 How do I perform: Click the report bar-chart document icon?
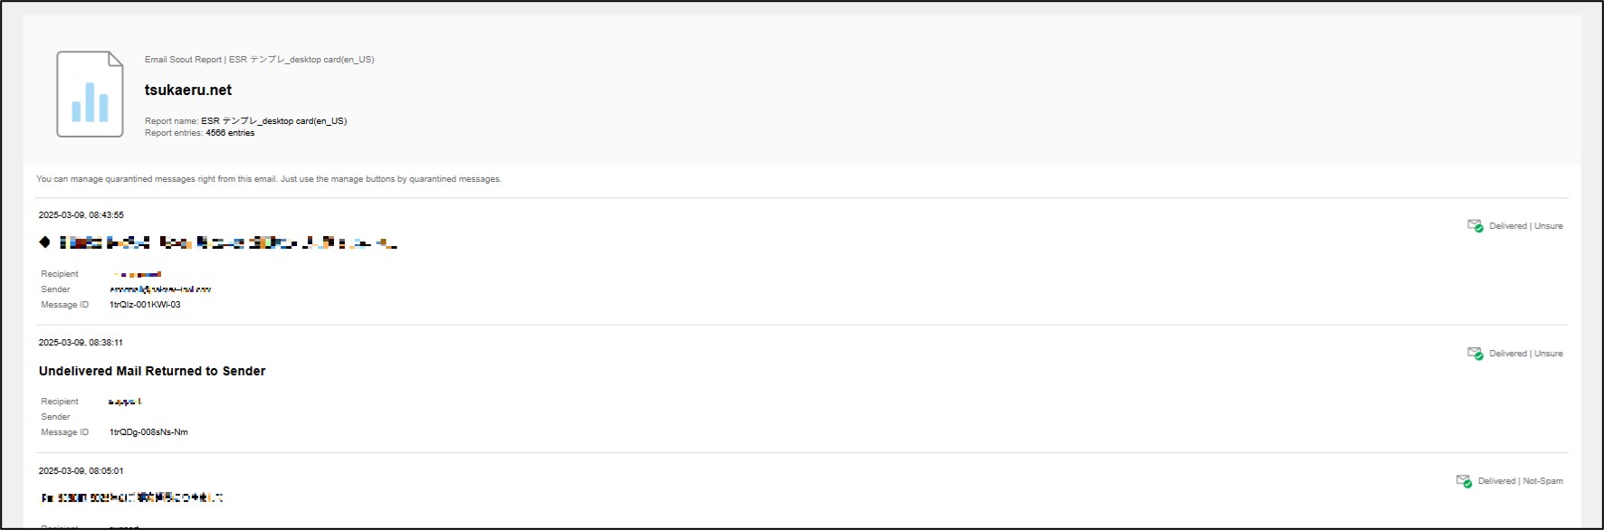click(x=90, y=94)
